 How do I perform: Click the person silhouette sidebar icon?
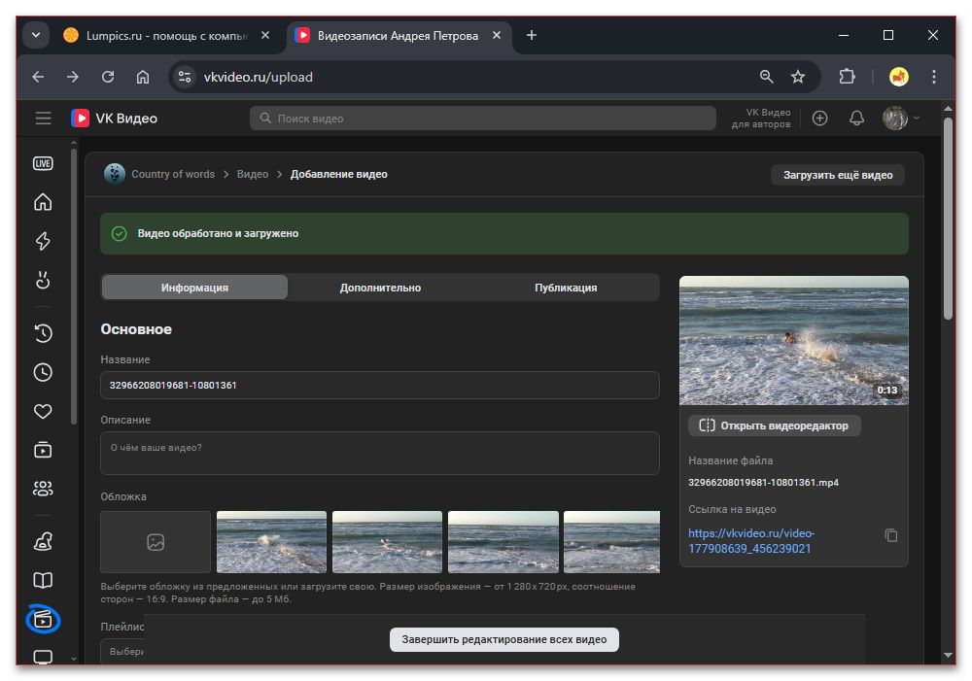click(x=43, y=541)
